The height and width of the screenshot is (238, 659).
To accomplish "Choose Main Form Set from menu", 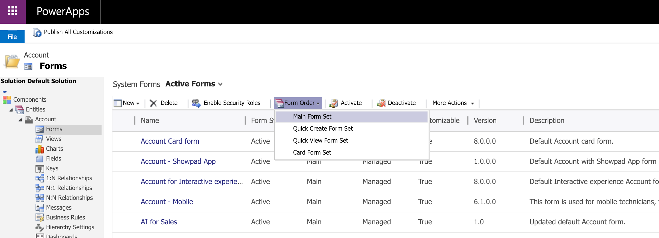I will click(351, 117).
